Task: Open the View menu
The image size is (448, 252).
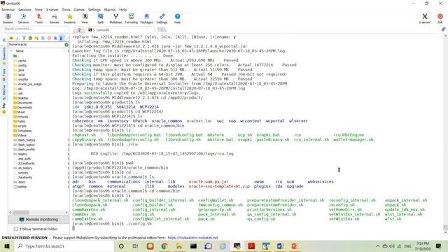Action: pyautogui.click(x=38, y=10)
